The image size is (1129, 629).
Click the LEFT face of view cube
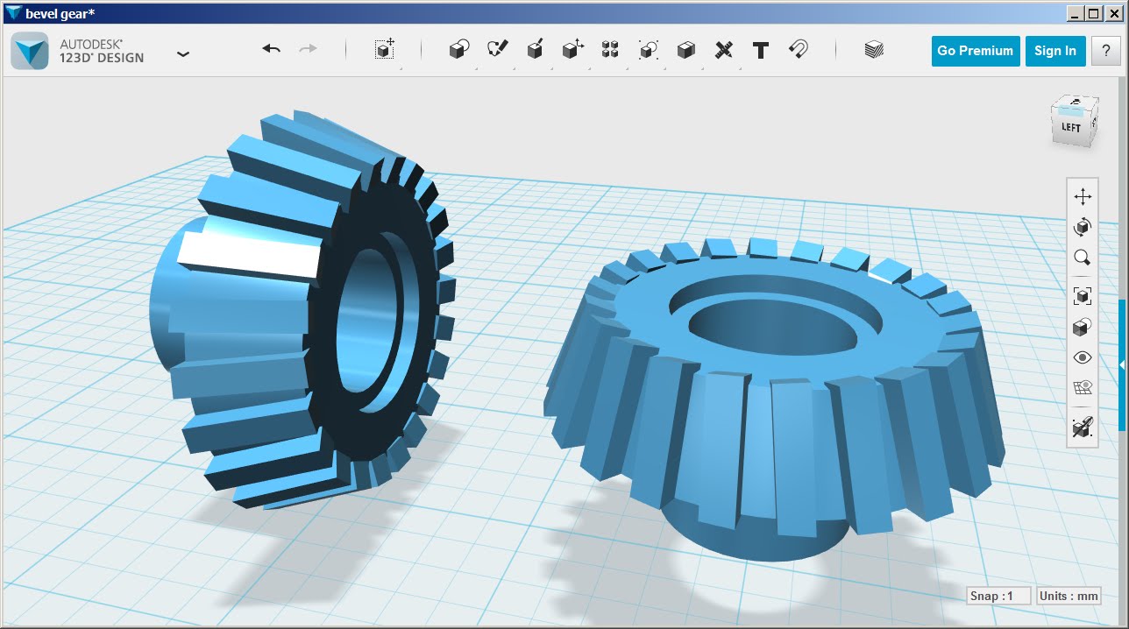tap(1071, 128)
